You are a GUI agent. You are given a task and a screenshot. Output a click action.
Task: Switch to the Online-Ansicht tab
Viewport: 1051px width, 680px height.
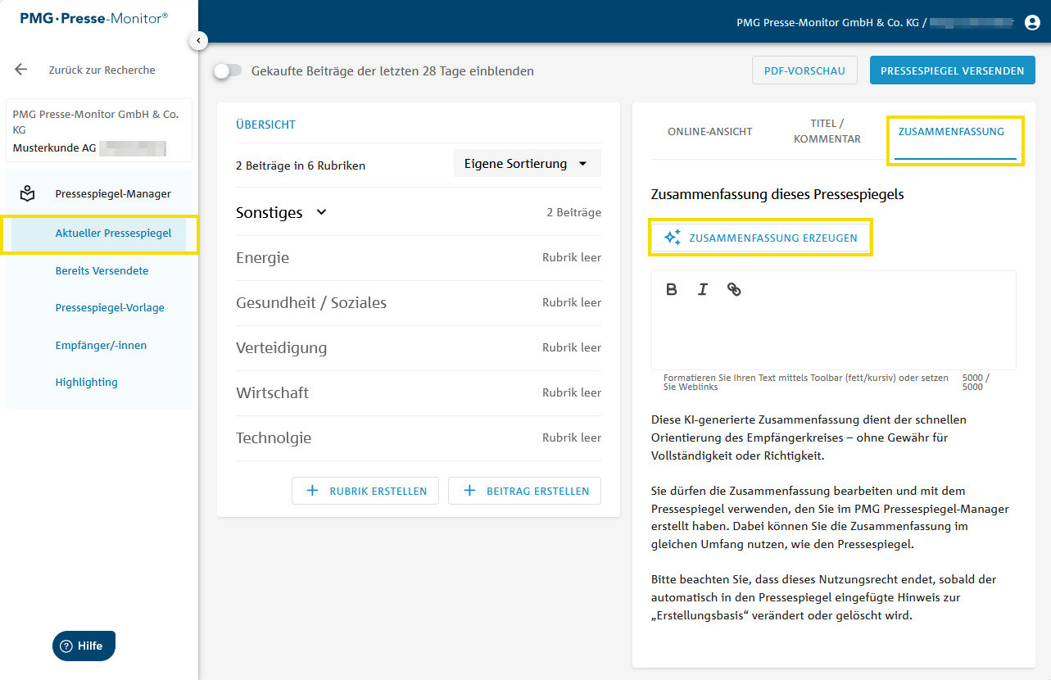709,131
